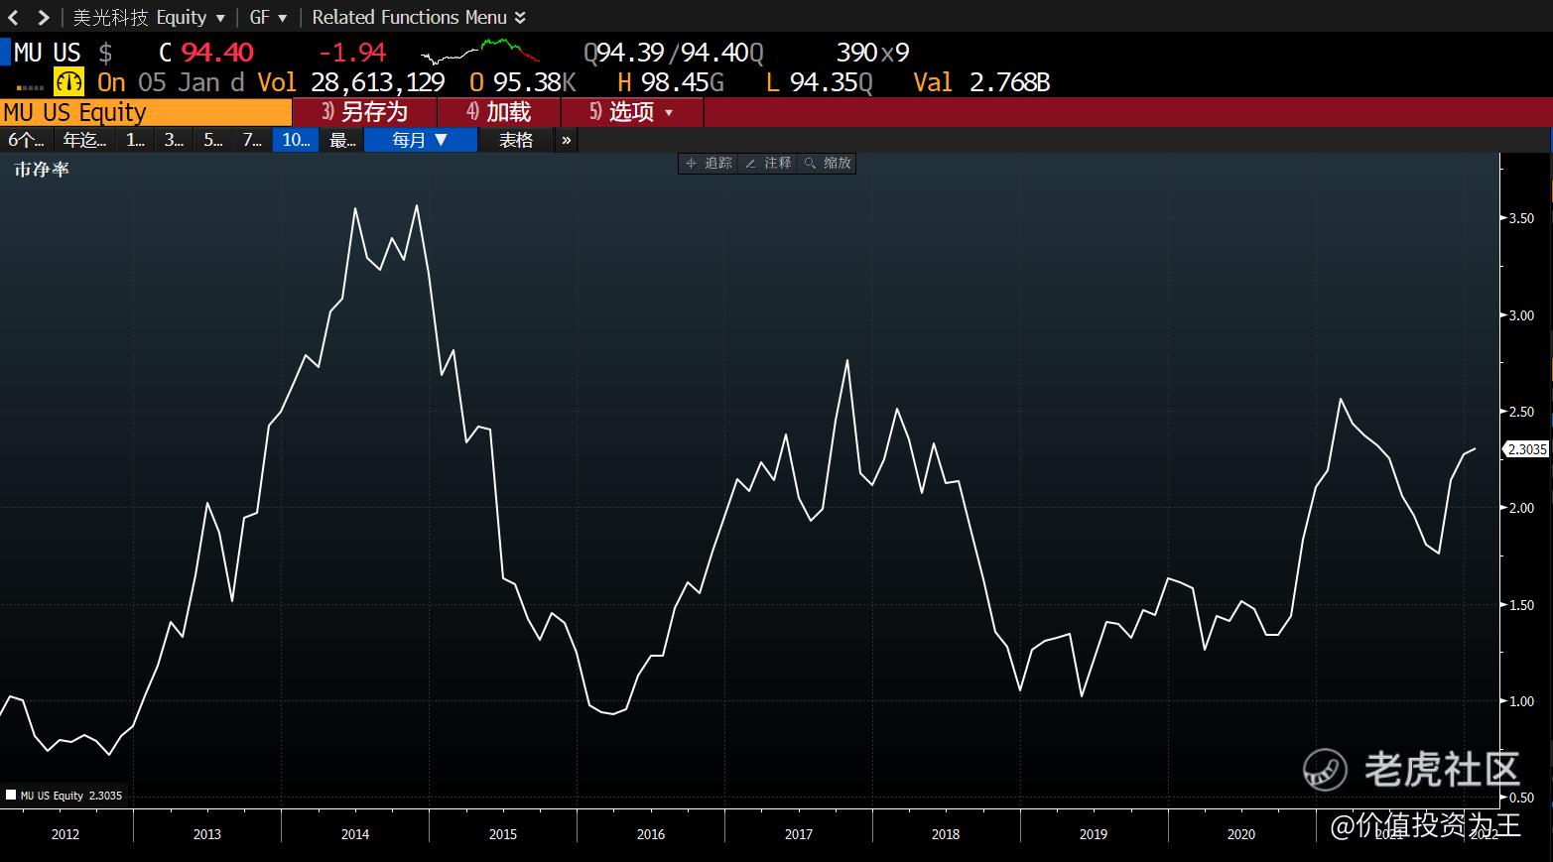Click the 1.00 y-axis label

(1521, 701)
